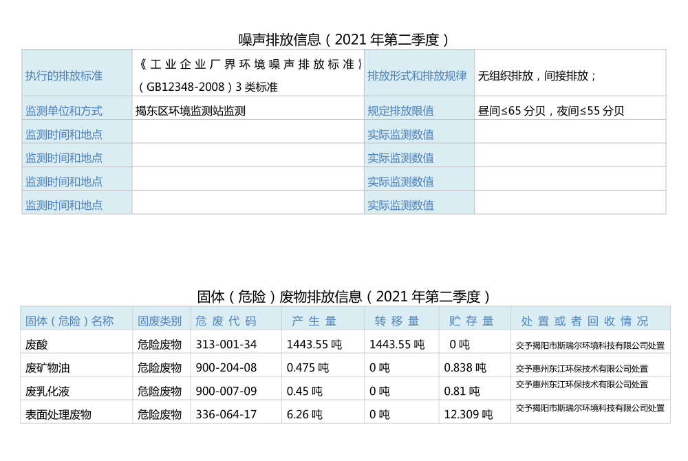Select the 规定排放限值 label

(x=400, y=111)
